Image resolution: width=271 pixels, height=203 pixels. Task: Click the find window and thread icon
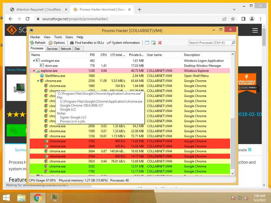153,43
